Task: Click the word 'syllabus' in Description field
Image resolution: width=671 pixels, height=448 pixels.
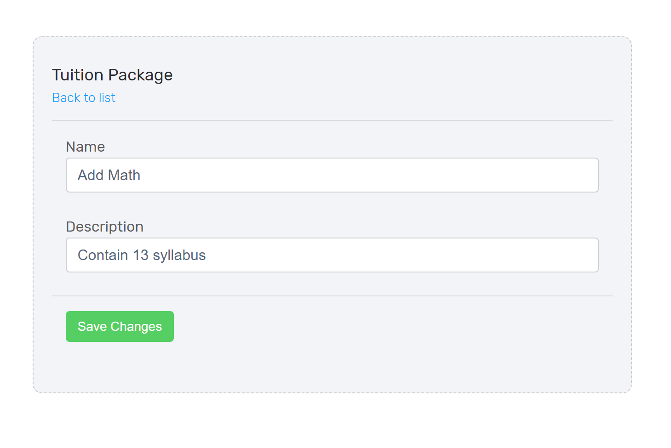Action: pyautogui.click(x=179, y=255)
